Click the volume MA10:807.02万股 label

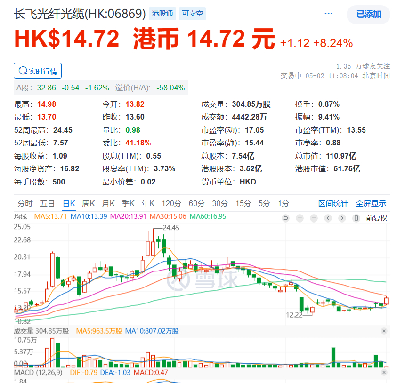click(152, 331)
